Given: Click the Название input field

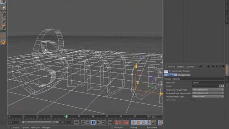Looking at the screenshot, I should click(x=208, y=82).
